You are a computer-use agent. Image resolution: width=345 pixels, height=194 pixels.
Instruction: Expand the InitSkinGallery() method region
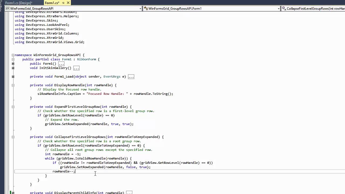[13, 68]
